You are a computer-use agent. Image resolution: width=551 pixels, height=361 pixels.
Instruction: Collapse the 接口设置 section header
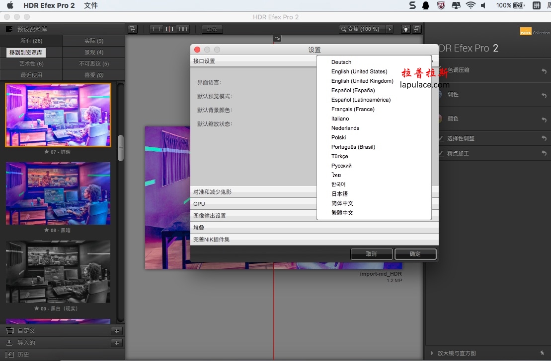click(x=253, y=61)
